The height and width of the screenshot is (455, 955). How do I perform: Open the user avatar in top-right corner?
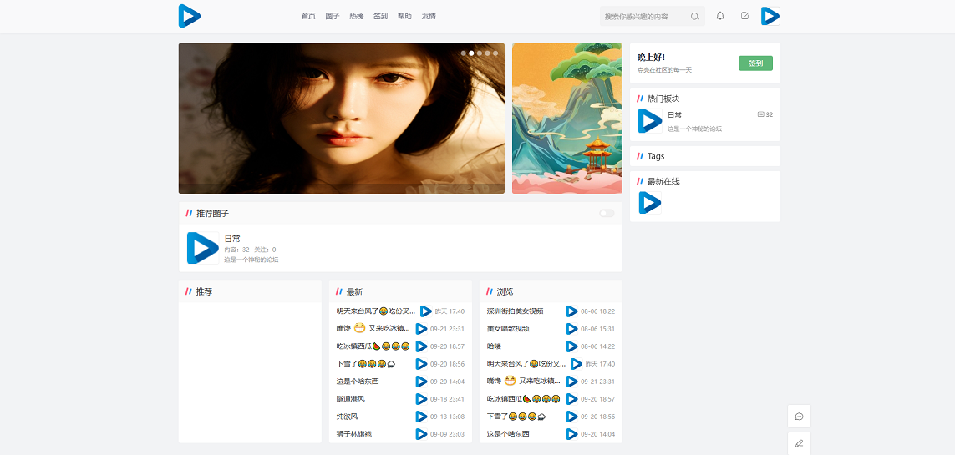click(x=770, y=16)
